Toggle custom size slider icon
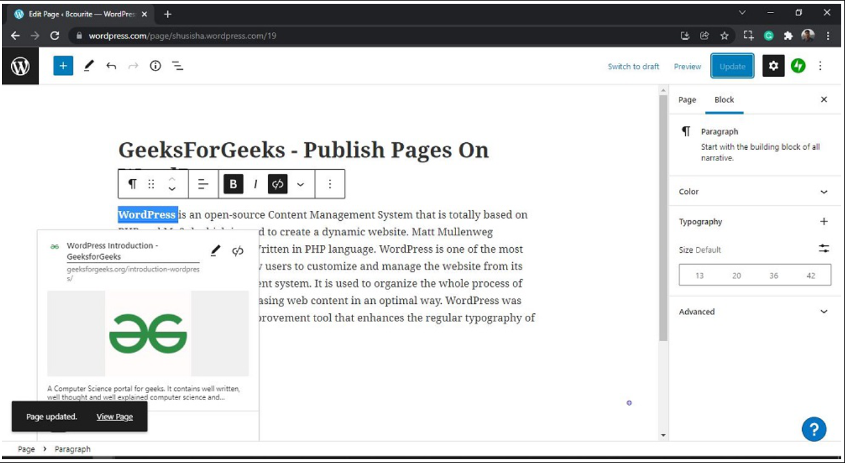The height and width of the screenshot is (463, 845). pyautogui.click(x=824, y=248)
